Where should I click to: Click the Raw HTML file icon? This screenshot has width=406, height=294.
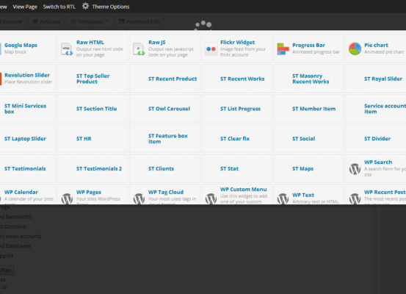click(67, 49)
